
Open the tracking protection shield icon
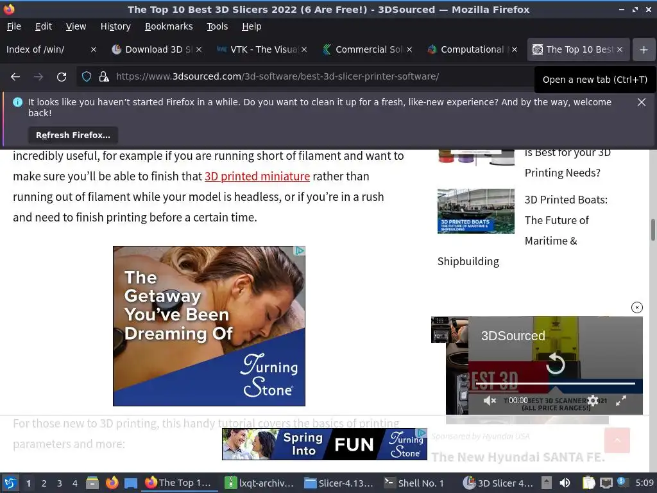tap(87, 77)
